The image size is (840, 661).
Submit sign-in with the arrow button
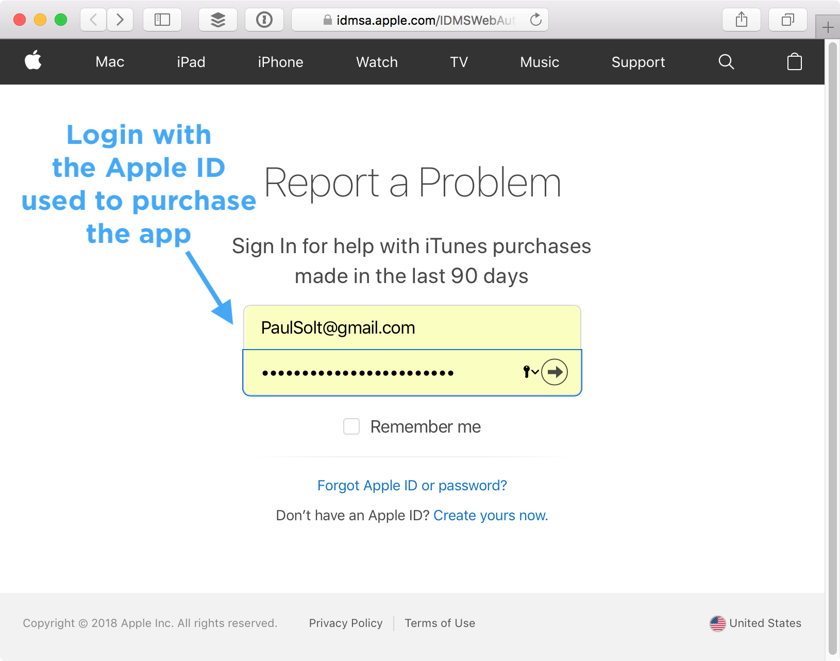coord(555,372)
